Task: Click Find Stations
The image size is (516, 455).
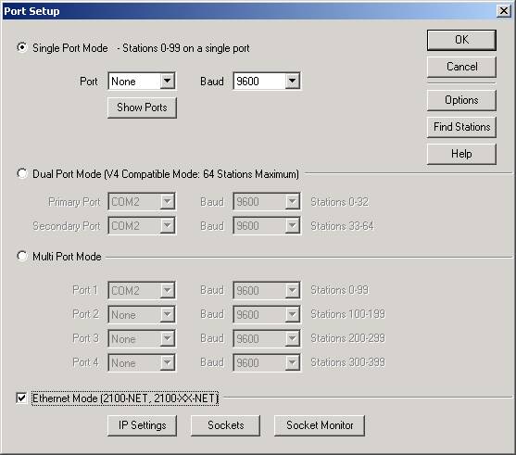Action: point(461,127)
